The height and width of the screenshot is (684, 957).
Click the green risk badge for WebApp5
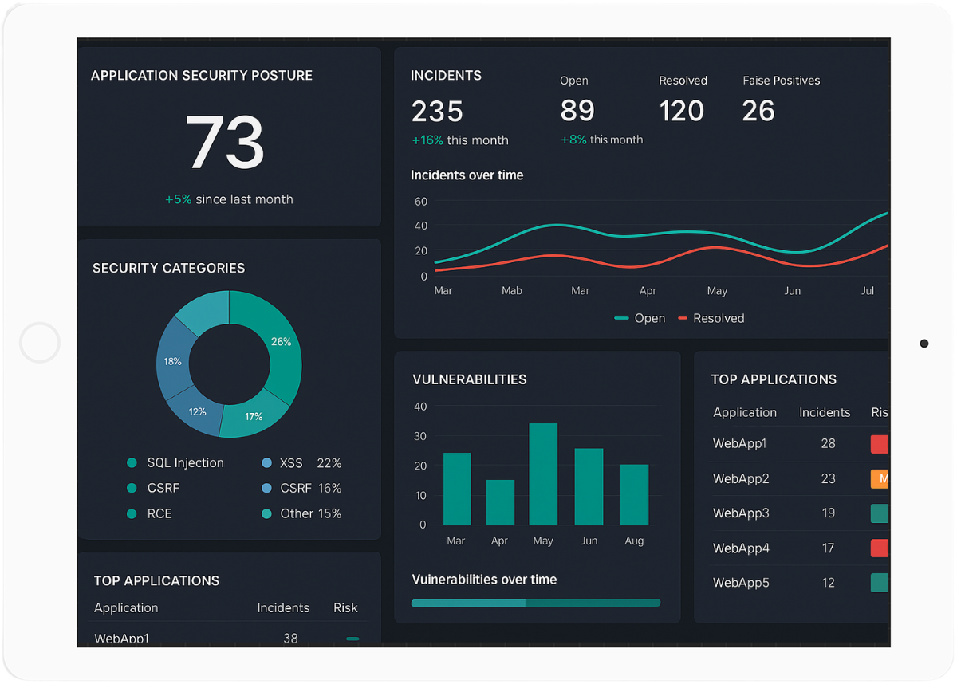pyautogui.click(x=880, y=583)
